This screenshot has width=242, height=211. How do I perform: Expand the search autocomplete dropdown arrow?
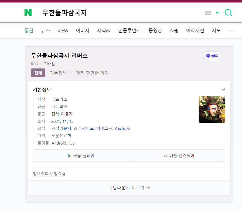click(x=217, y=13)
